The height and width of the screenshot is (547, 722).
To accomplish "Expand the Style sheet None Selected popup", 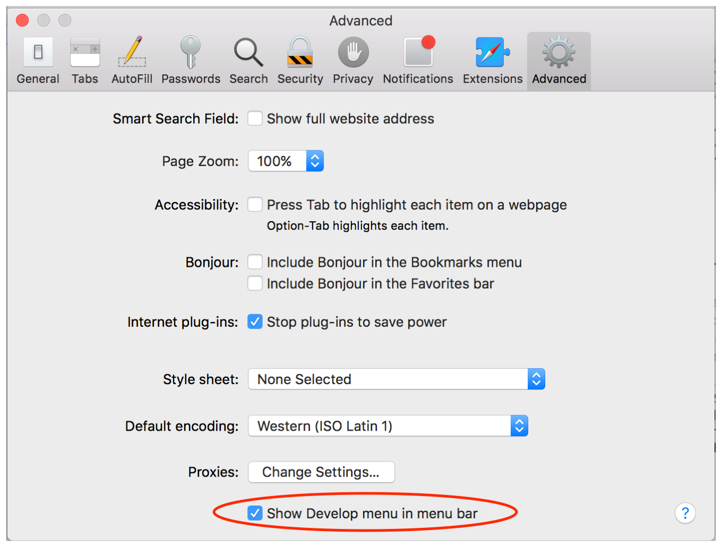I will click(397, 379).
